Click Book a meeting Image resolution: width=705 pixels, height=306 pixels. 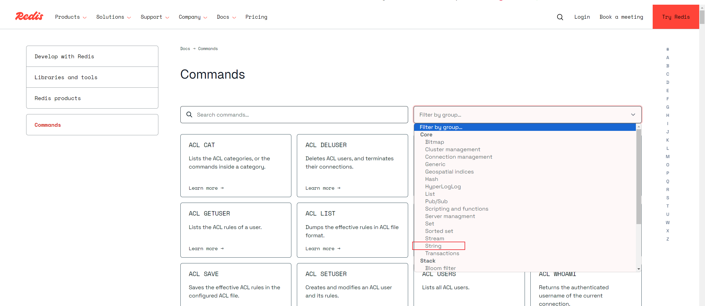[x=621, y=17]
